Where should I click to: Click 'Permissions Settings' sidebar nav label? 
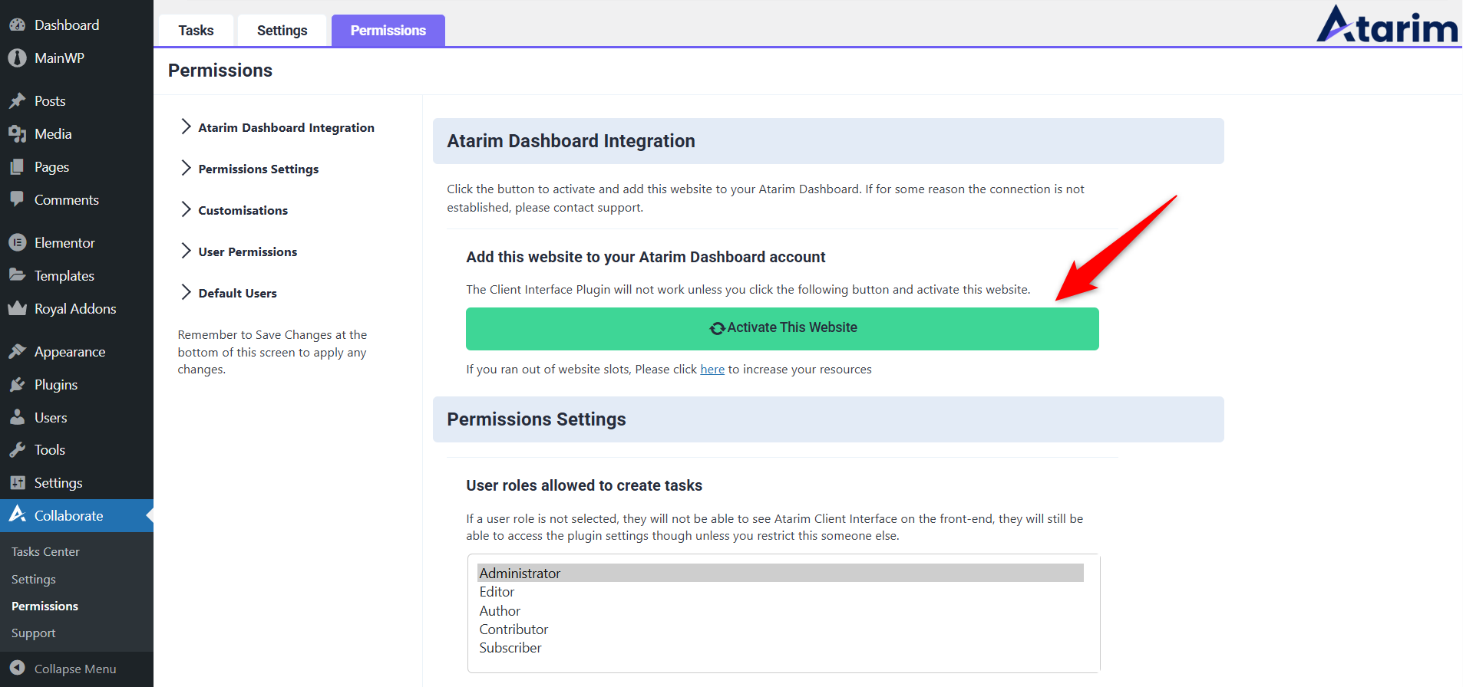tap(259, 169)
